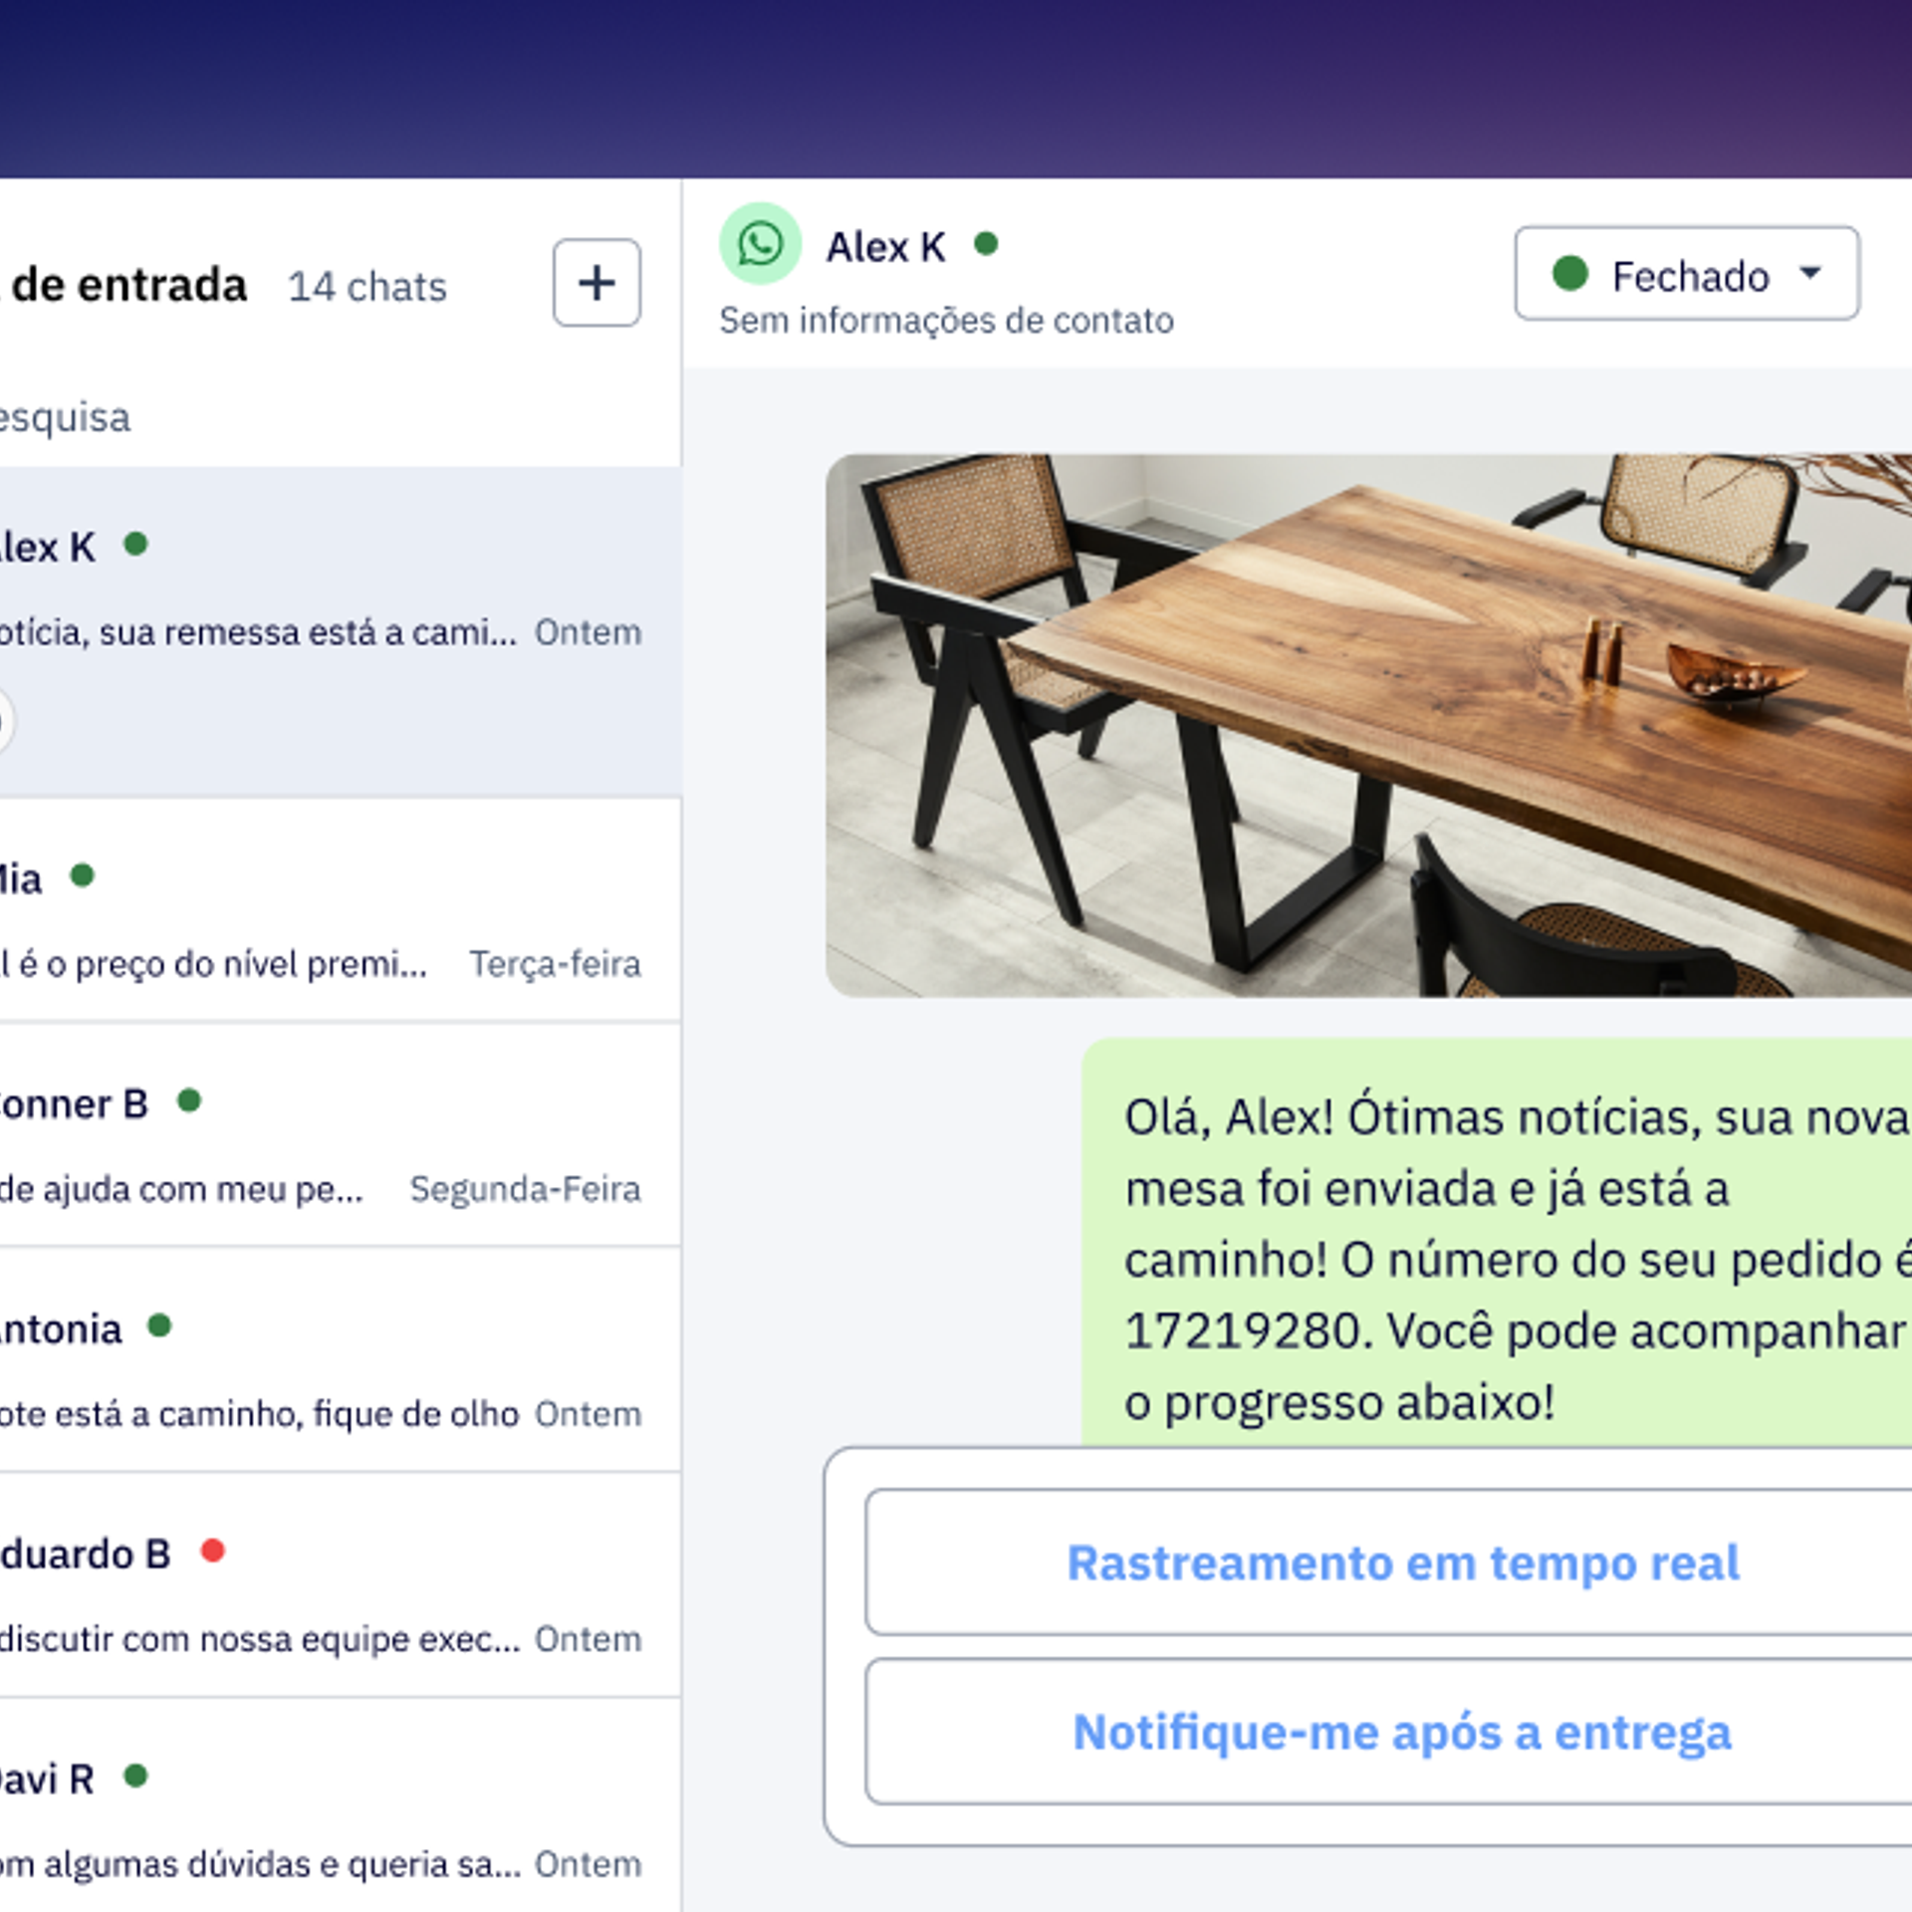This screenshot has width=1912, height=1912.
Task: Click green status dot beside Conner B
Action: (189, 1101)
